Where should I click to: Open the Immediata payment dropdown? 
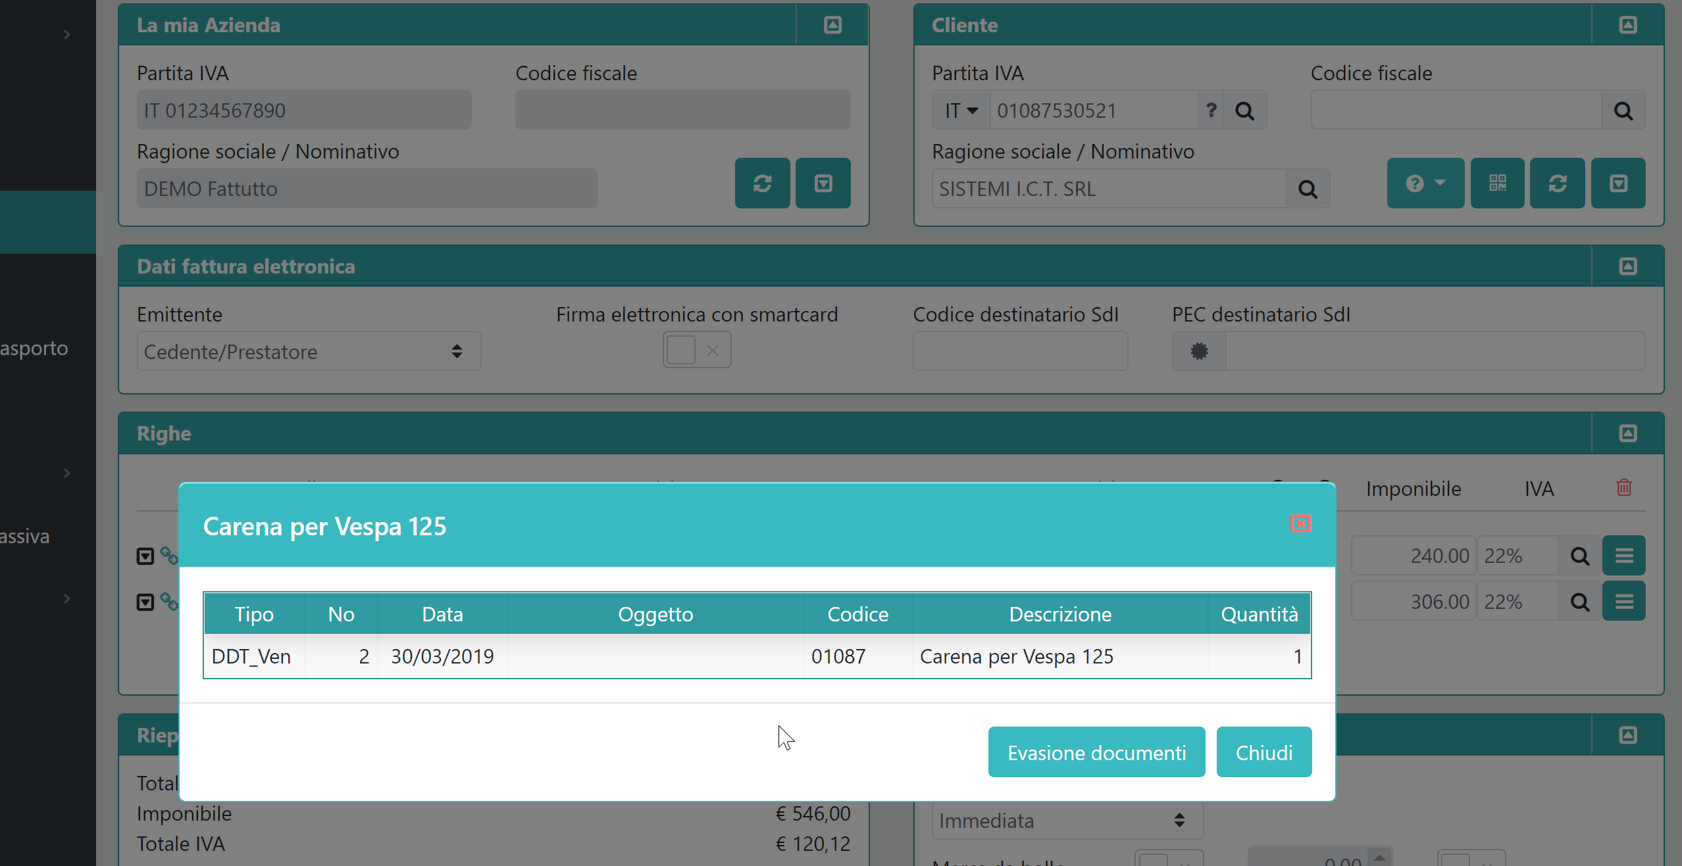click(1066, 821)
